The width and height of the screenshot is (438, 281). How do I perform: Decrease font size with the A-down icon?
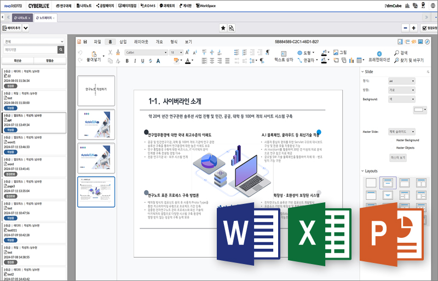click(x=195, y=52)
